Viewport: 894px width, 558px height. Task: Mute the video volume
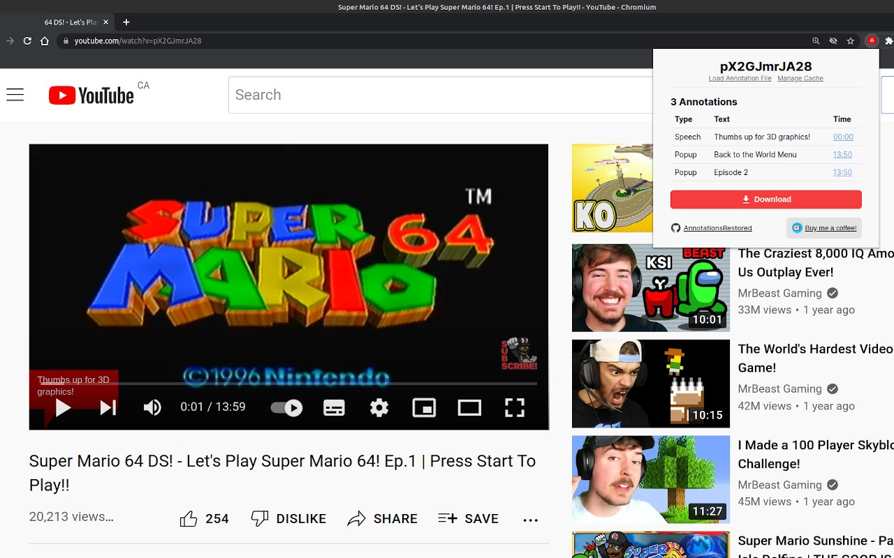(x=152, y=407)
